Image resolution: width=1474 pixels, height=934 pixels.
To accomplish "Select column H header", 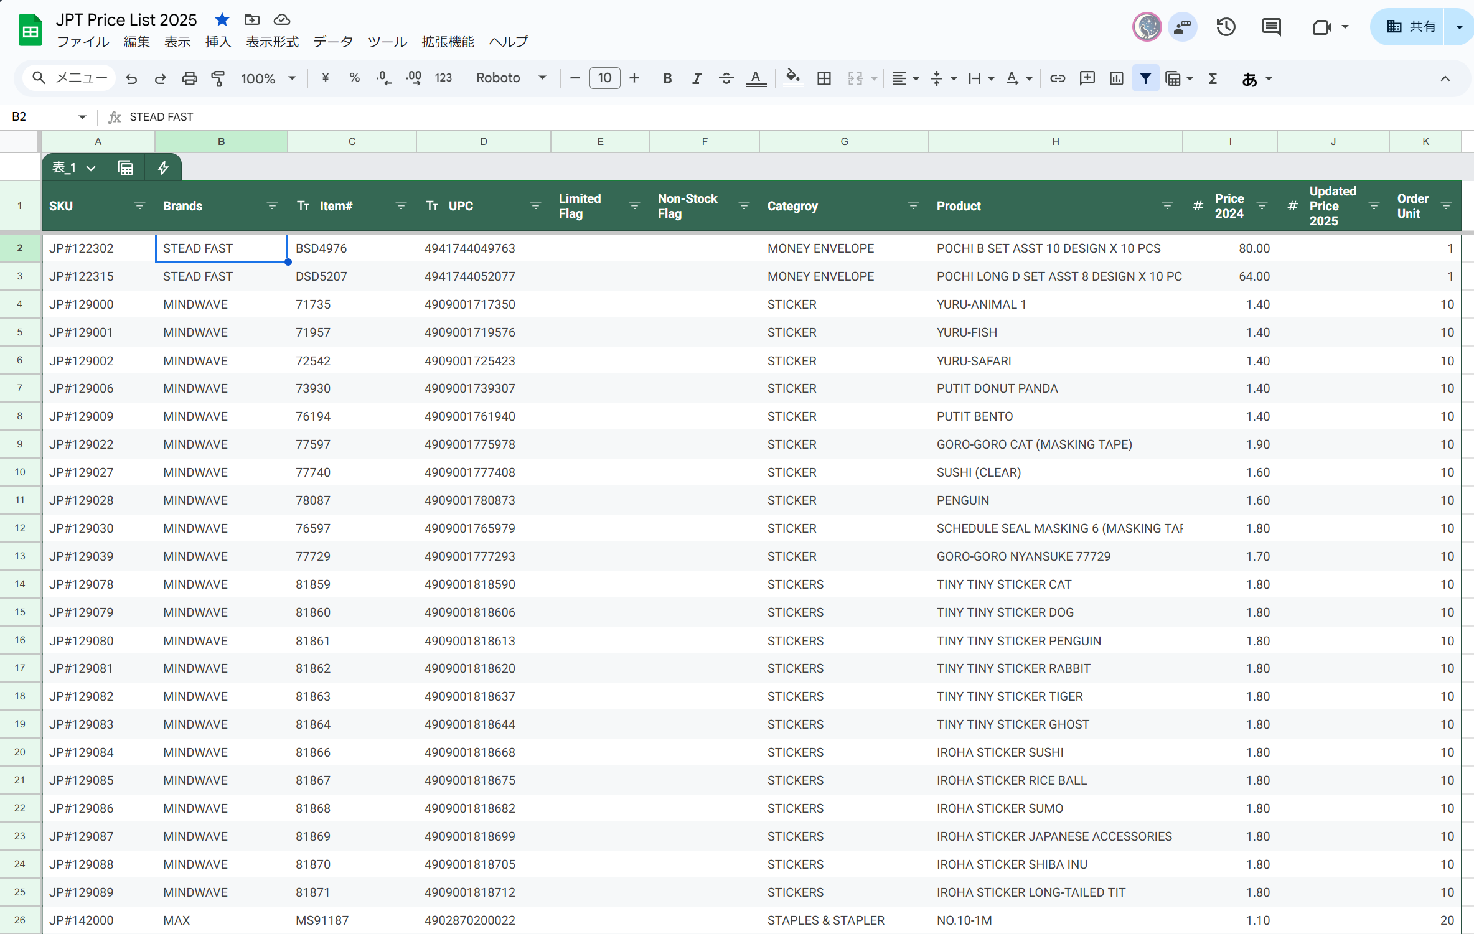I will [x=1055, y=141].
